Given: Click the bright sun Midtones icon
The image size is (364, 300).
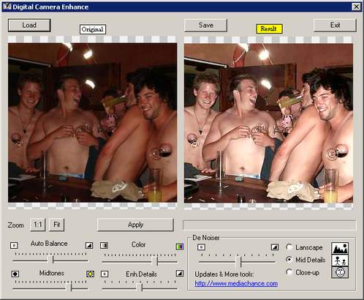Looking at the screenshot, I should coord(90,274).
